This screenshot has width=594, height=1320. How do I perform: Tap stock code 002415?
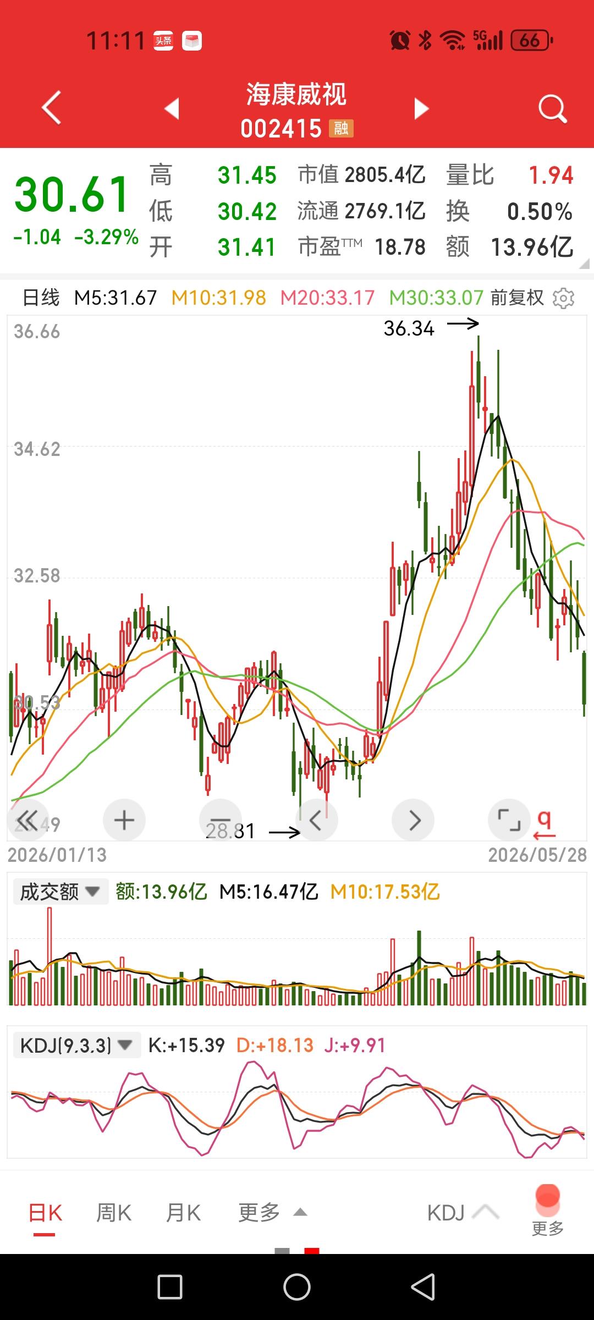click(281, 129)
